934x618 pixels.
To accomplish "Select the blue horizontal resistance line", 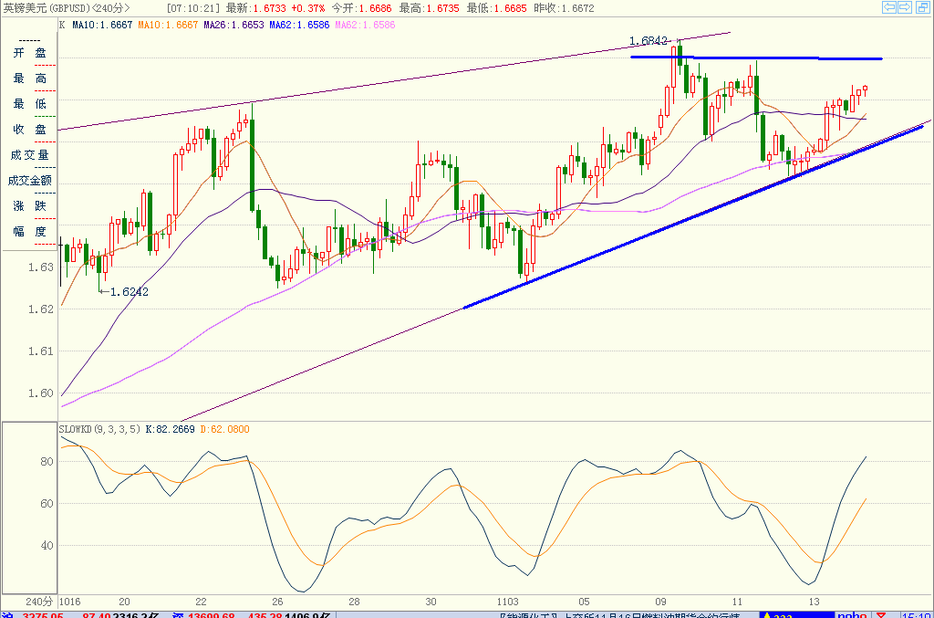I will coord(756,58).
